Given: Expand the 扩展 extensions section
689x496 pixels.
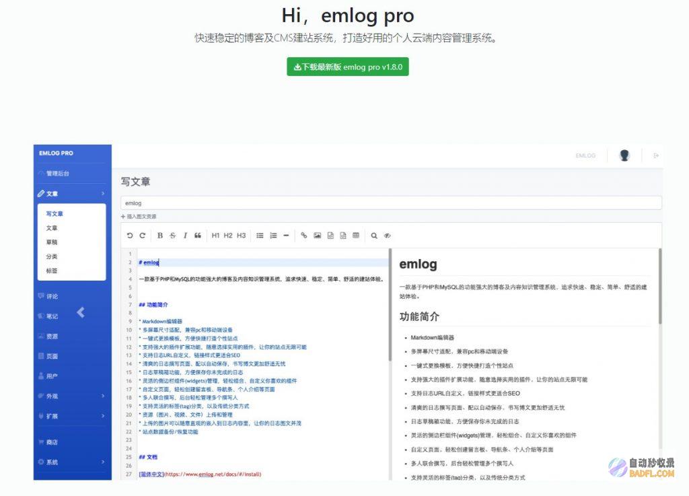Looking at the screenshot, I should (72, 416).
